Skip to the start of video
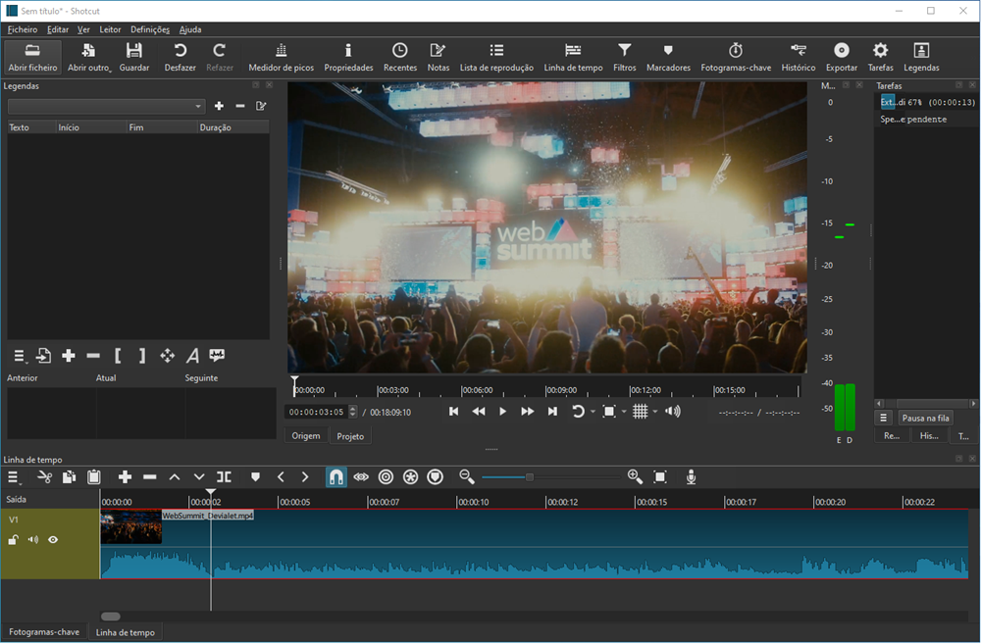The width and height of the screenshot is (981, 644). (x=453, y=411)
